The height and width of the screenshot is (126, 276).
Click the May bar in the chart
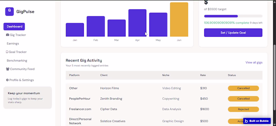pyautogui.click(x=158, y=24)
